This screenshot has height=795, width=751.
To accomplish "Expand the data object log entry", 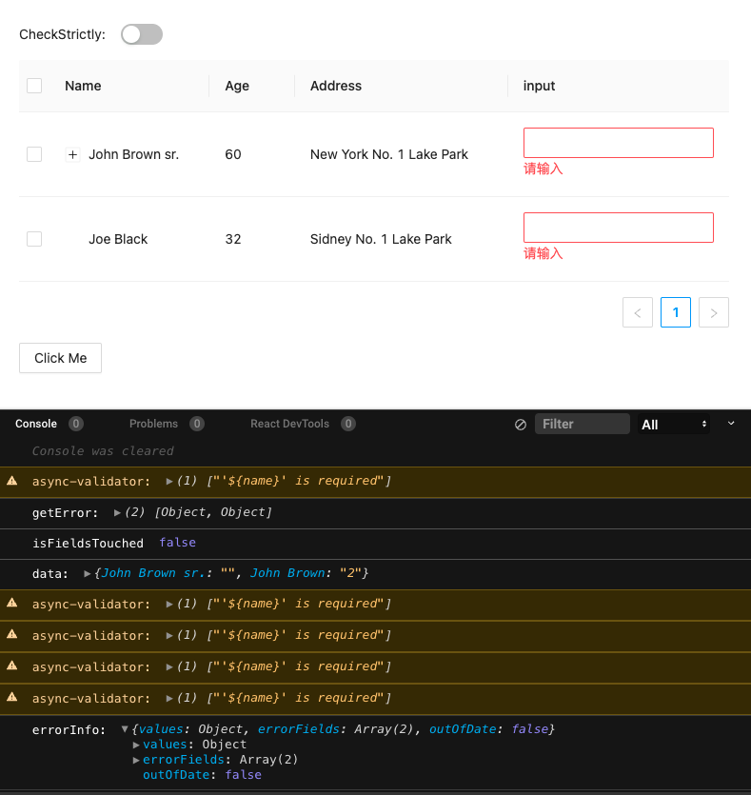I will pos(87,572).
